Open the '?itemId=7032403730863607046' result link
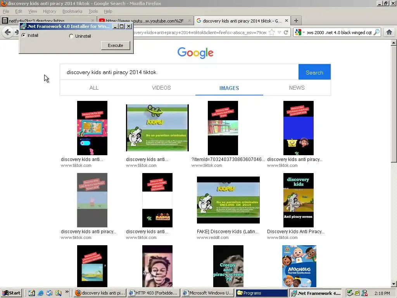This screenshot has width=397, height=298. pos(228,159)
